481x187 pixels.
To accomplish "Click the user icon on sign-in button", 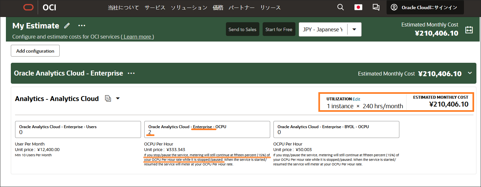I will click(x=394, y=7).
